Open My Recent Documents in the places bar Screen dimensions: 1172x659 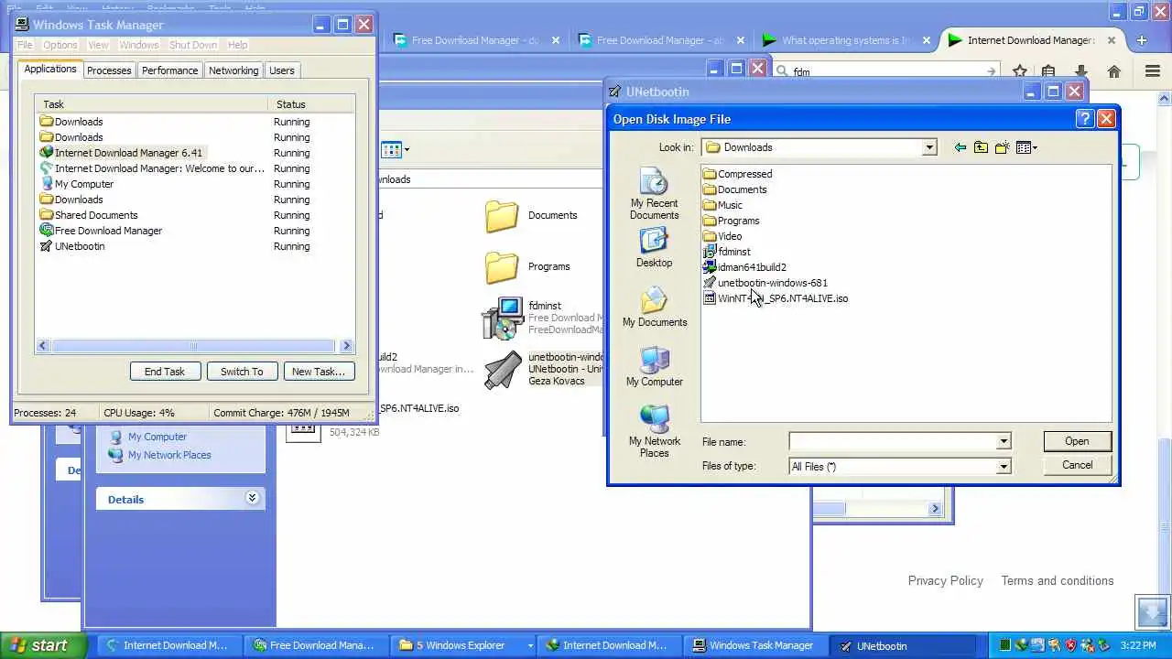(654, 194)
